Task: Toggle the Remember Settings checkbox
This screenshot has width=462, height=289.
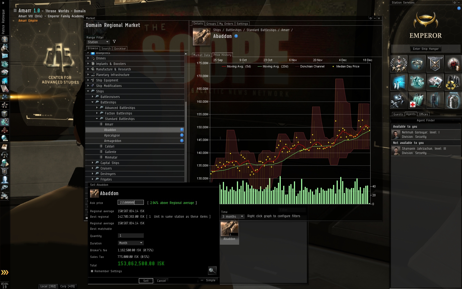Action: point(92,271)
